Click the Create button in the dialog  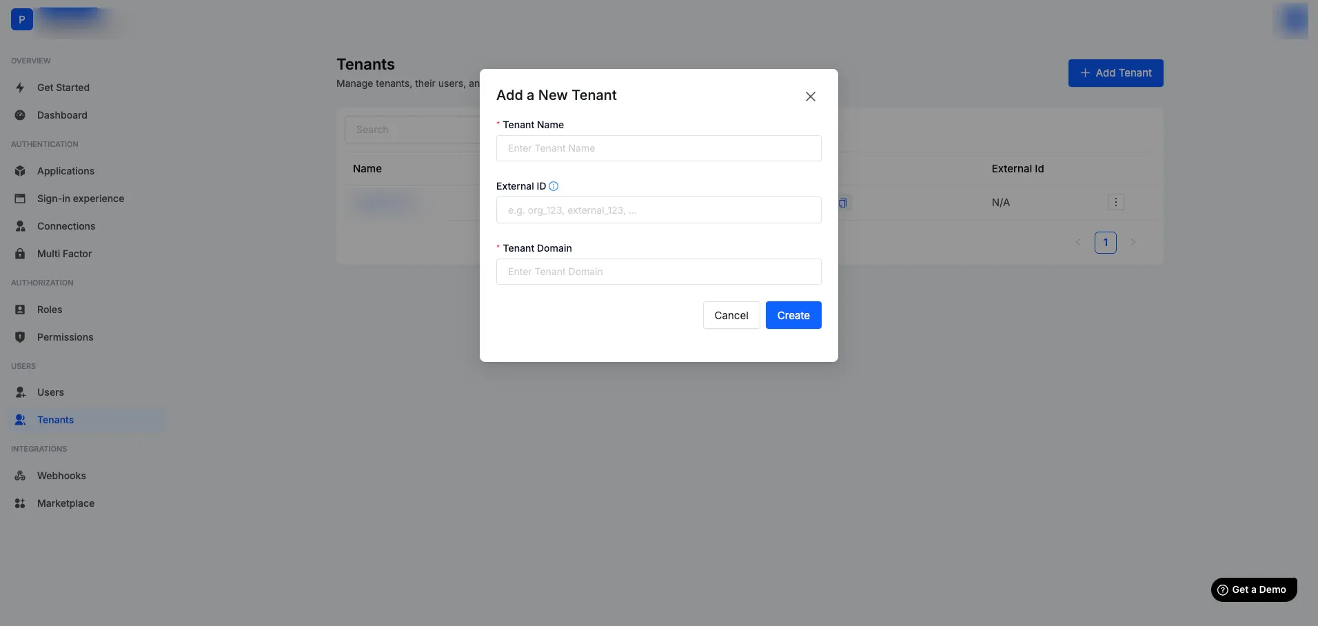click(793, 315)
